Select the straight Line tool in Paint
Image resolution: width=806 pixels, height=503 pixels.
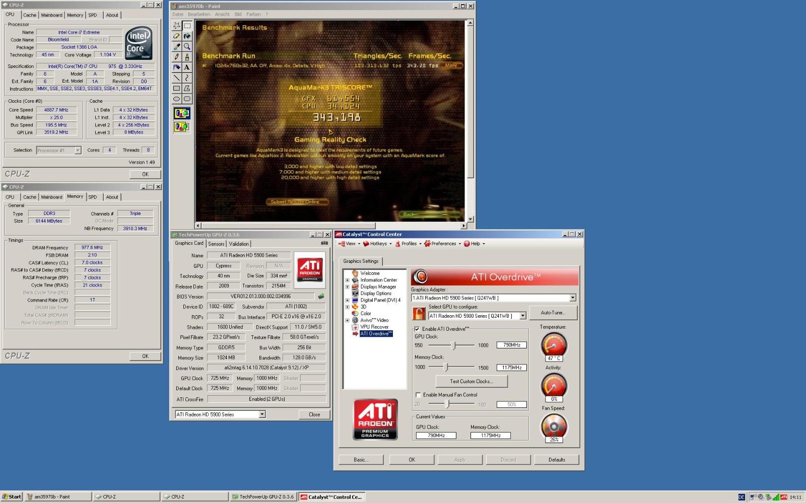[x=176, y=78]
